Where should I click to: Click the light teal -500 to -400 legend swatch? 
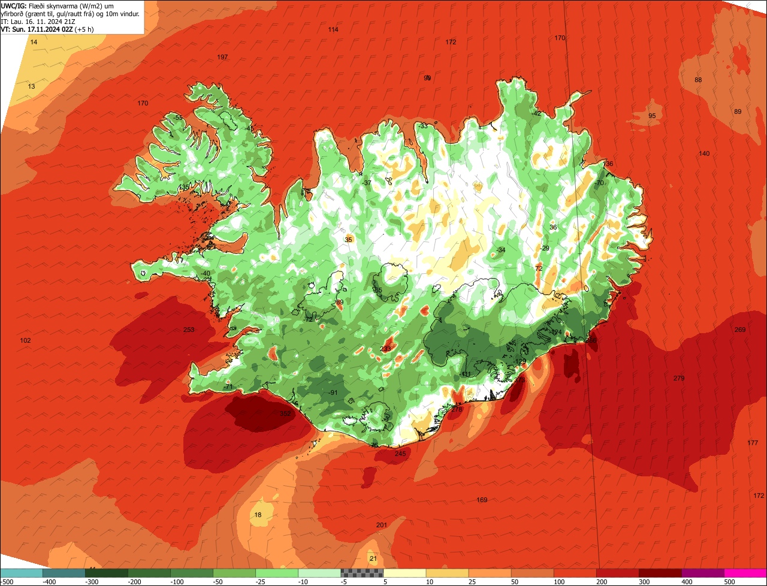pyautogui.click(x=22, y=573)
